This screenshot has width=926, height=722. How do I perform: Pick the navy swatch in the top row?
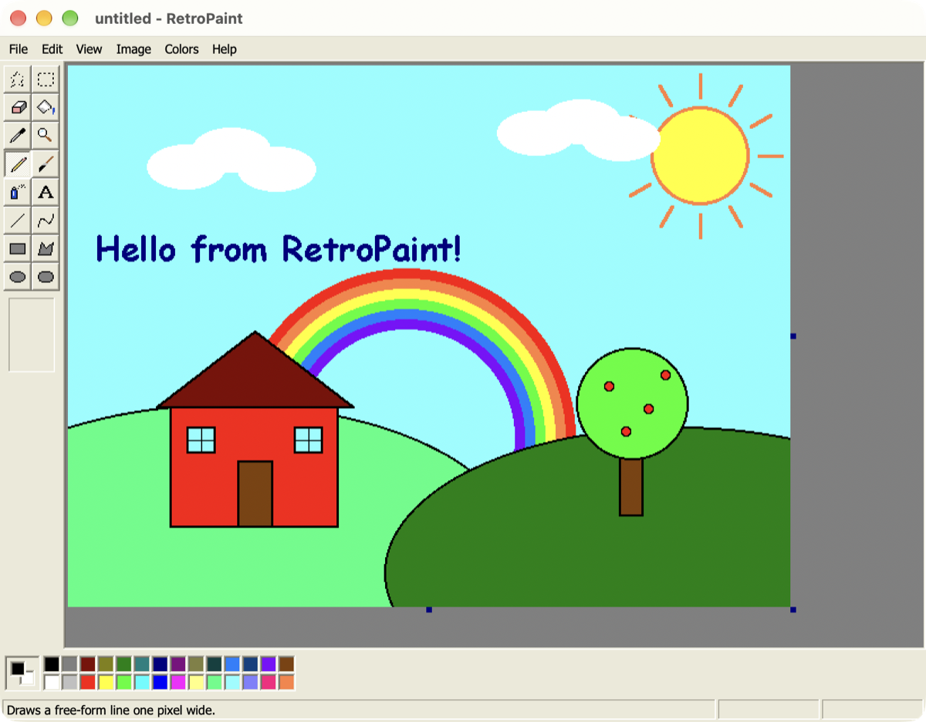pos(160,664)
